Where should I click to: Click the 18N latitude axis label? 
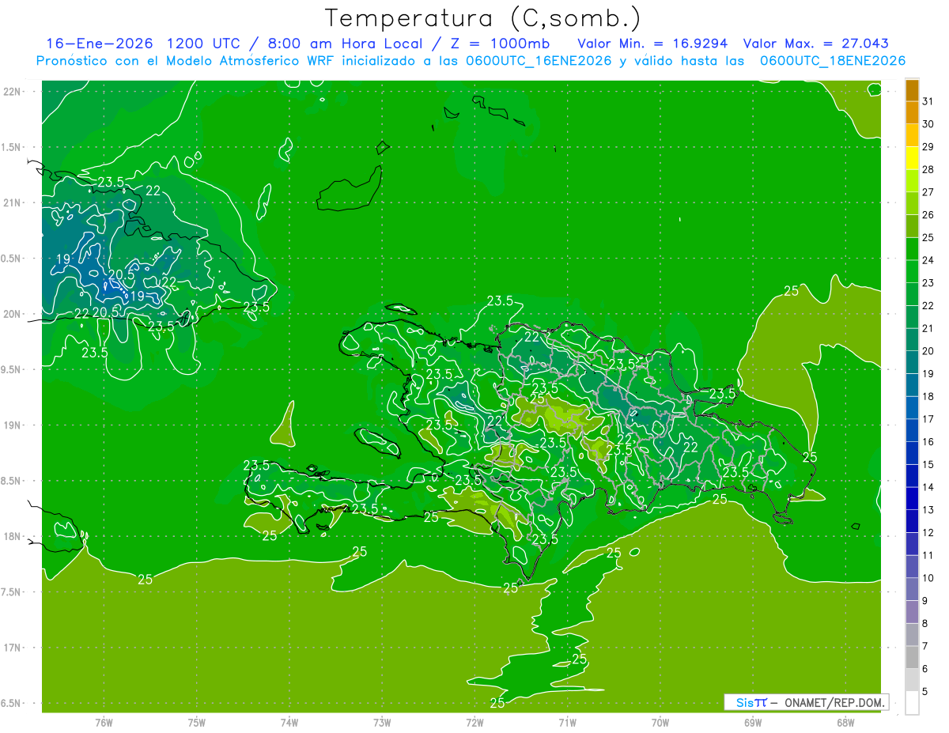(12, 536)
